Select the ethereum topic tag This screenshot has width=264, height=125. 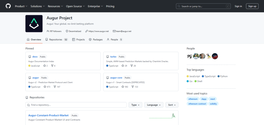coord(193,99)
